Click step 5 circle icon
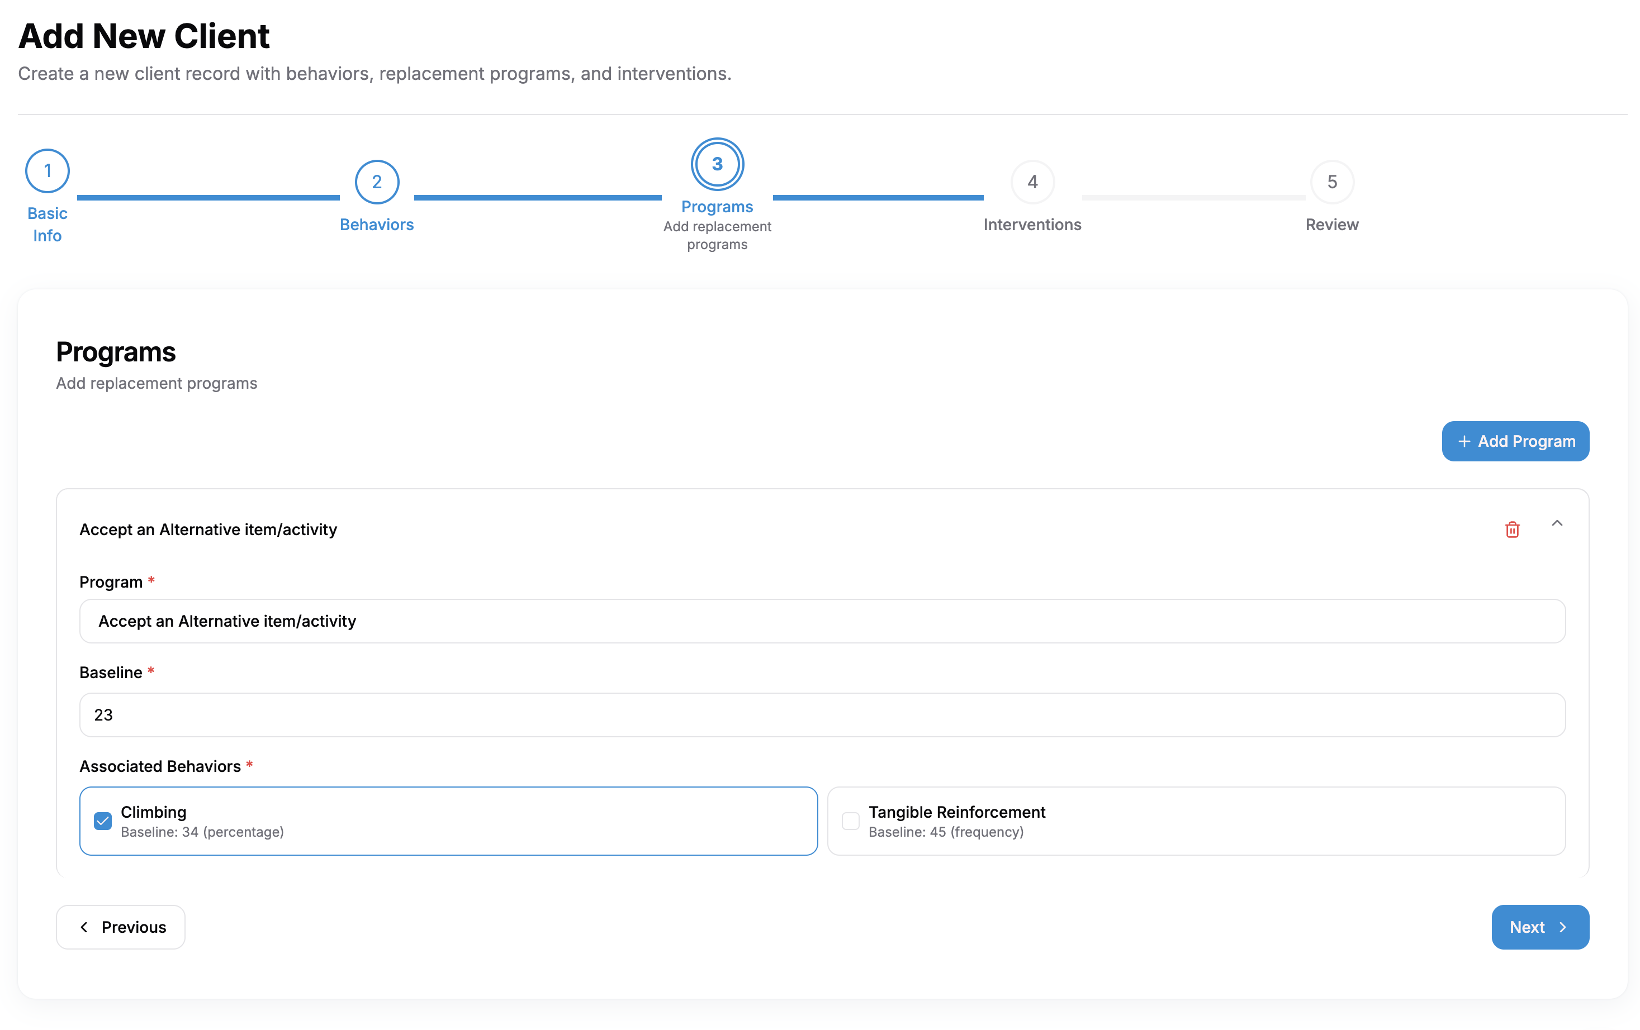The width and height of the screenshot is (1640, 1030). pyautogui.click(x=1331, y=182)
